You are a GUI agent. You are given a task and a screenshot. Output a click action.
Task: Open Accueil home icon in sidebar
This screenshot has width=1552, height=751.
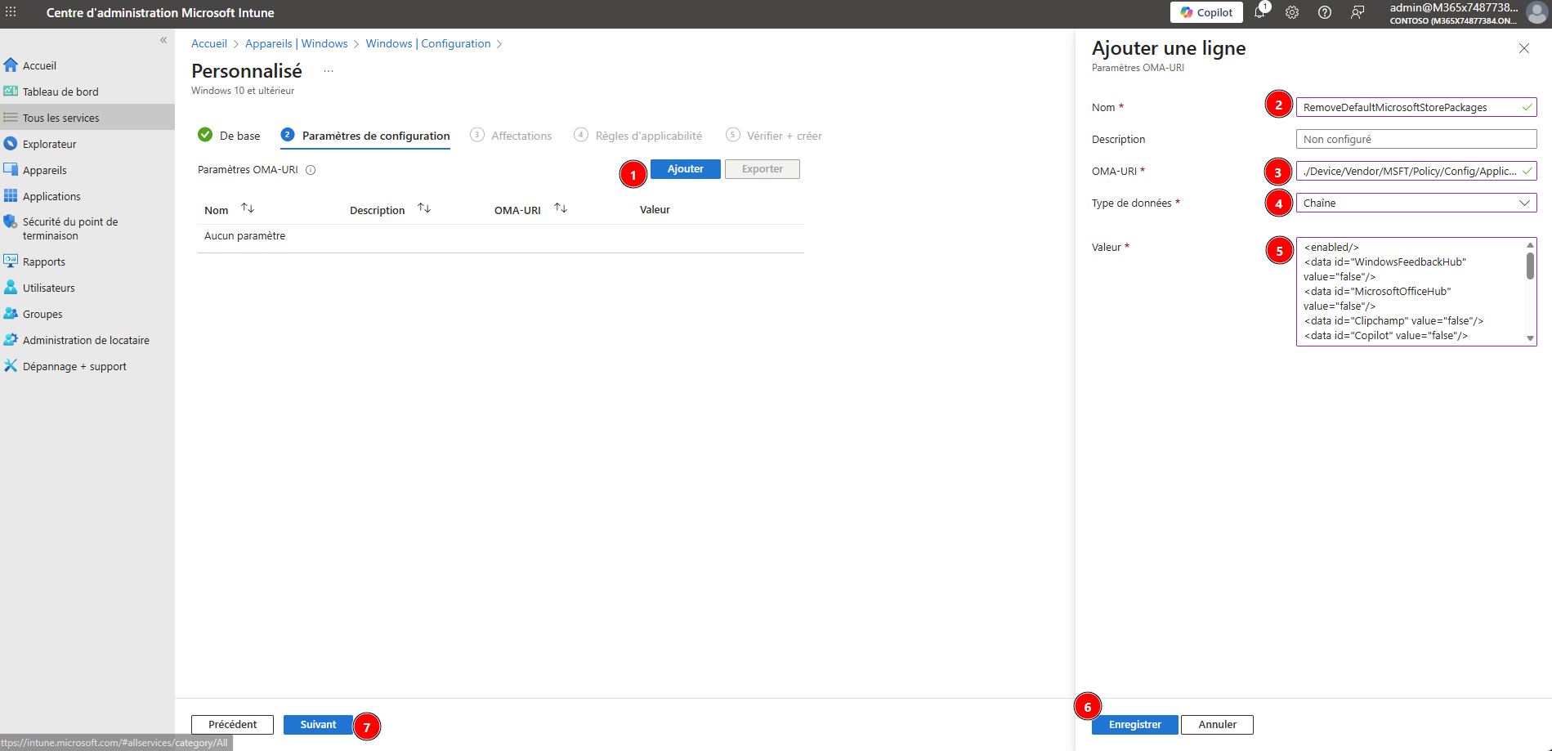click(11, 65)
